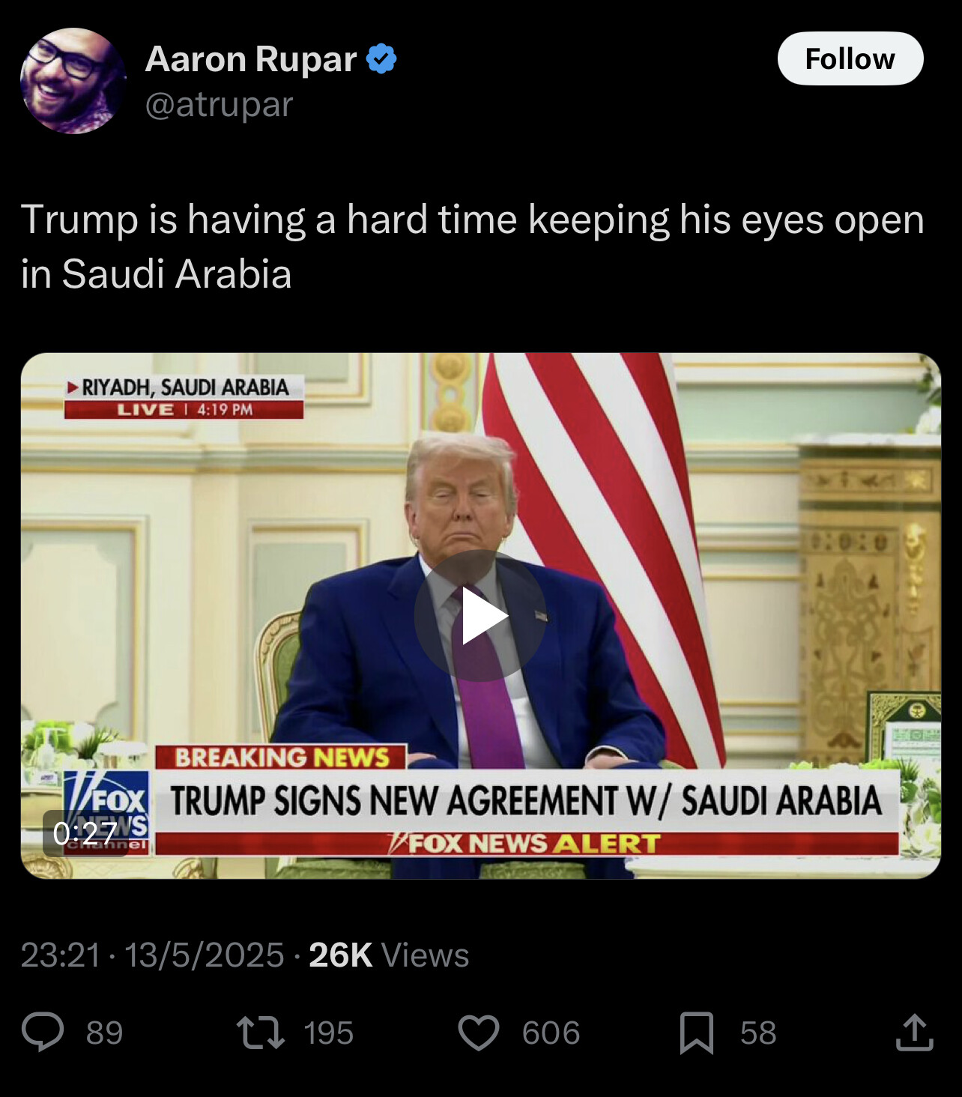Click the 0:27 video duration badge
962x1097 pixels.
(x=85, y=832)
